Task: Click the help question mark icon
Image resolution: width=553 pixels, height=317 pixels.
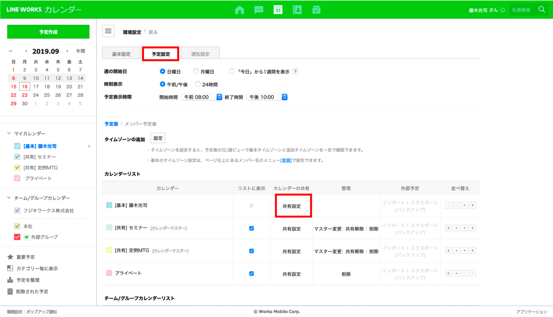Action: [x=295, y=72]
